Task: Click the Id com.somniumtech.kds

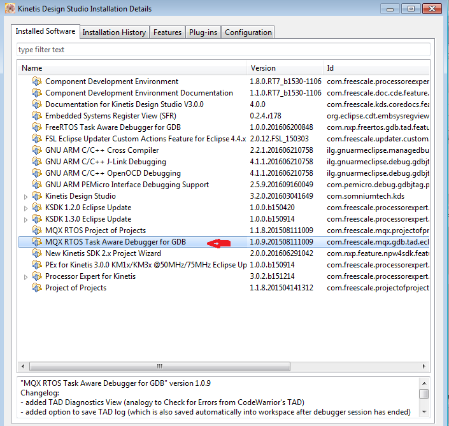Action: 366,196
